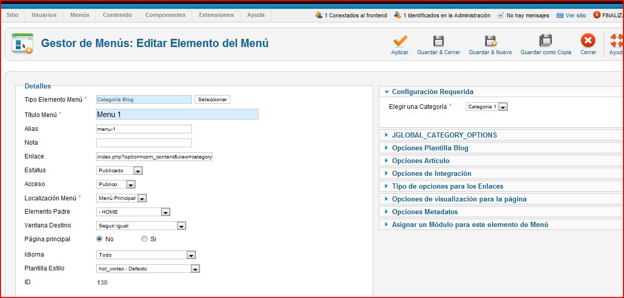Select the Si radio for Página principal
This screenshot has height=298, width=624.
pos(144,239)
